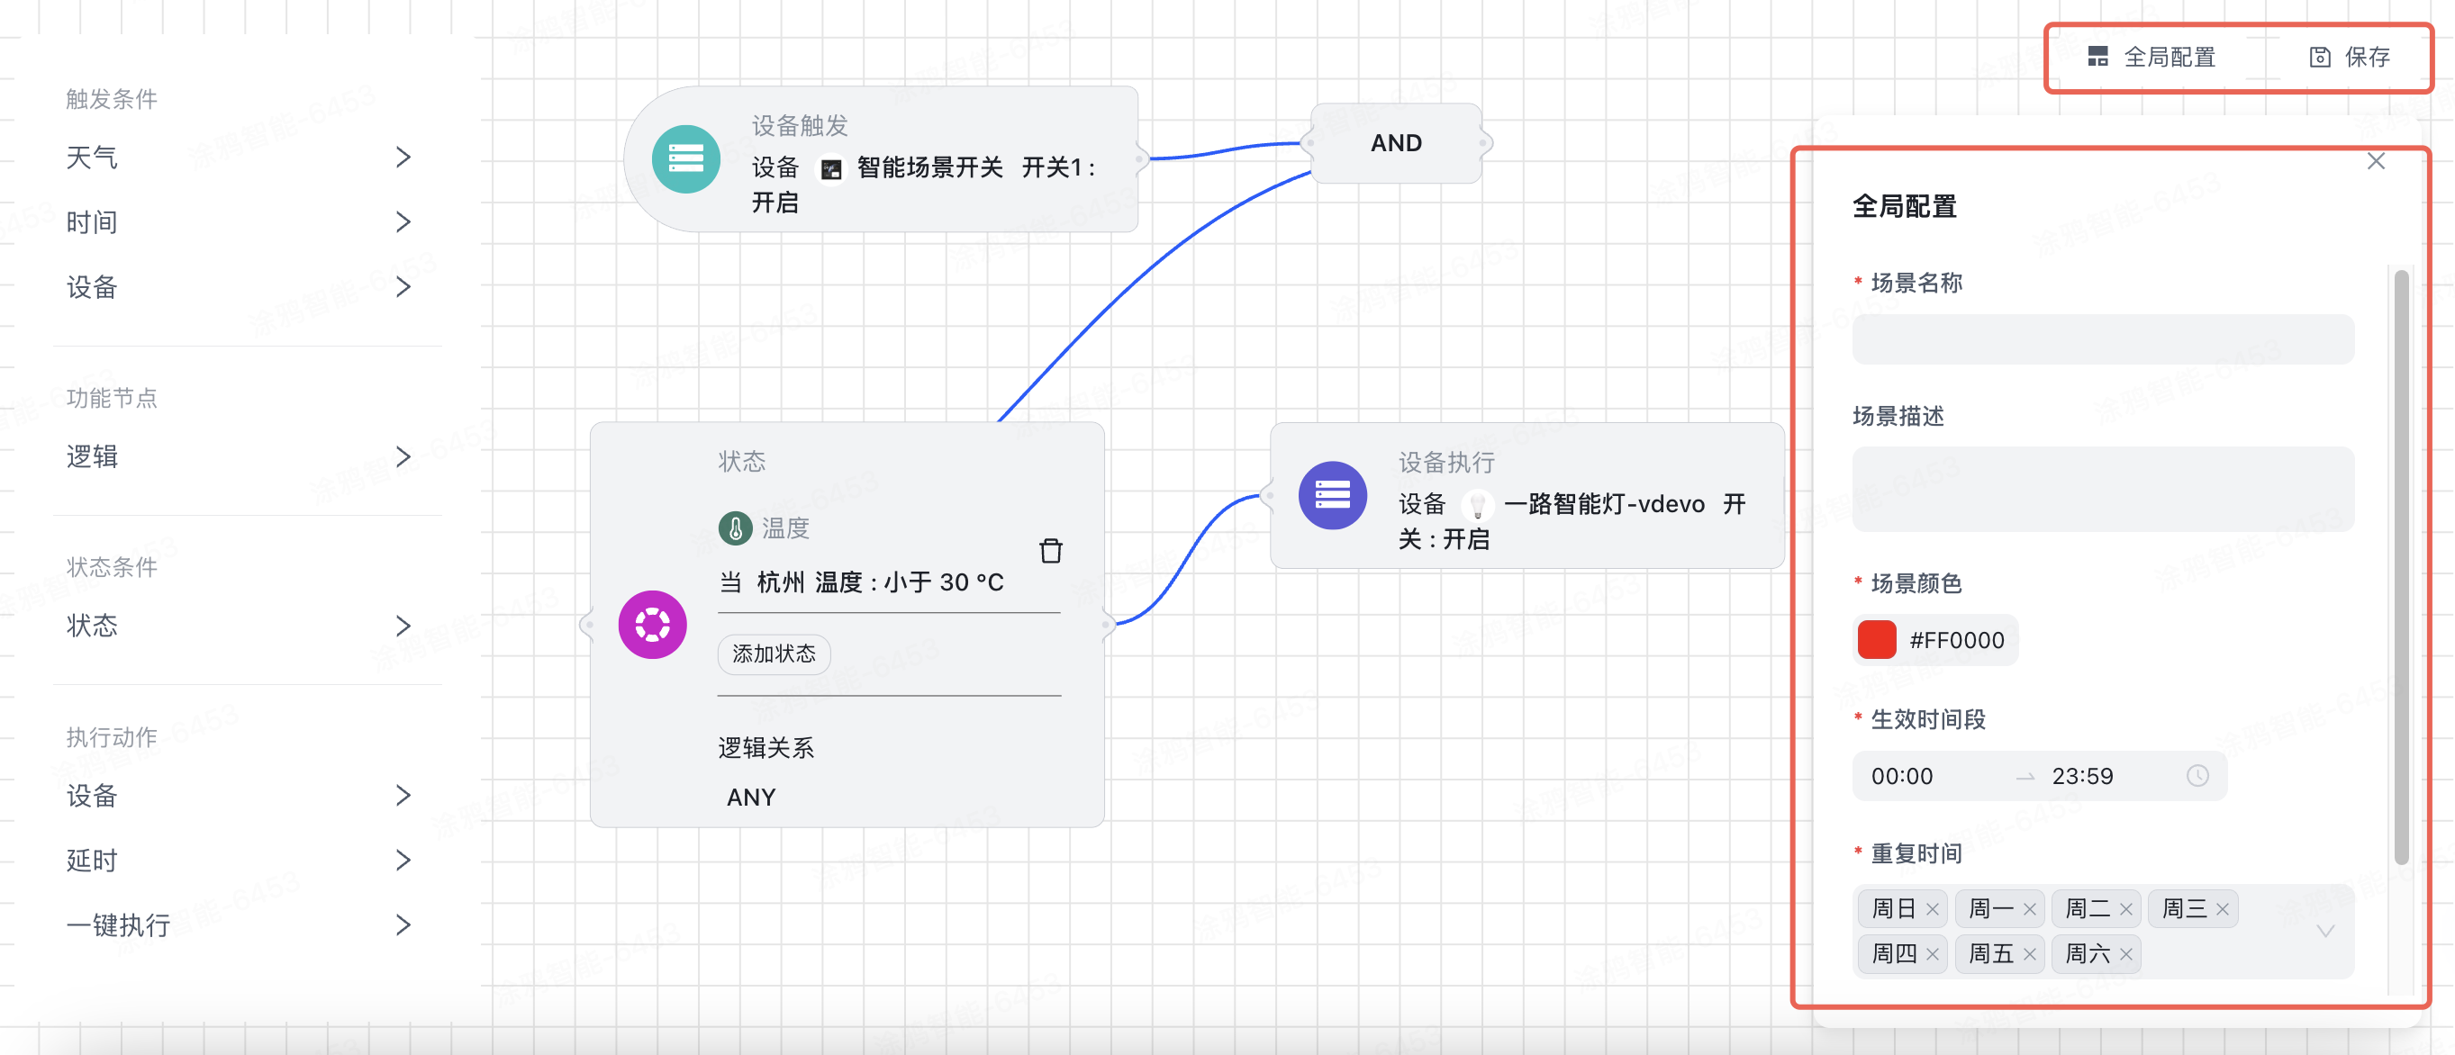Screen dimensions: 2455x1055
Task: Click the 逻辑关系 label
Action: click(x=766, y=748)
